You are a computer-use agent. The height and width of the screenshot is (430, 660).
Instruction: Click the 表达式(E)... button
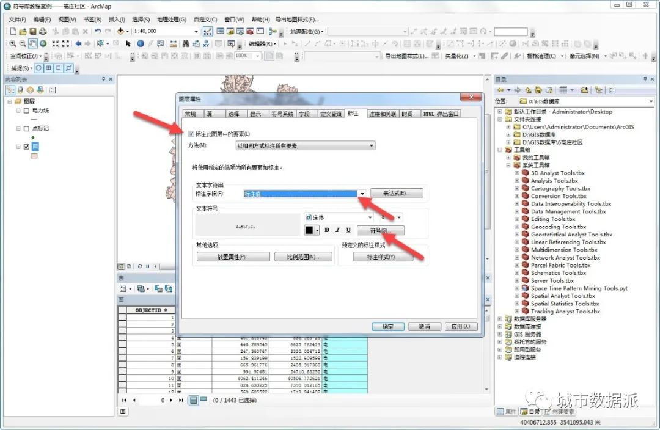pyautogui.click(x=397, y=193)
